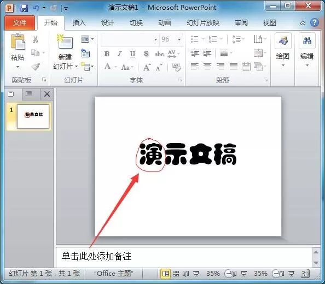Select slide 1 thumbnail in the panel
The image size is (325, 284).
click(x=33, y=116)
